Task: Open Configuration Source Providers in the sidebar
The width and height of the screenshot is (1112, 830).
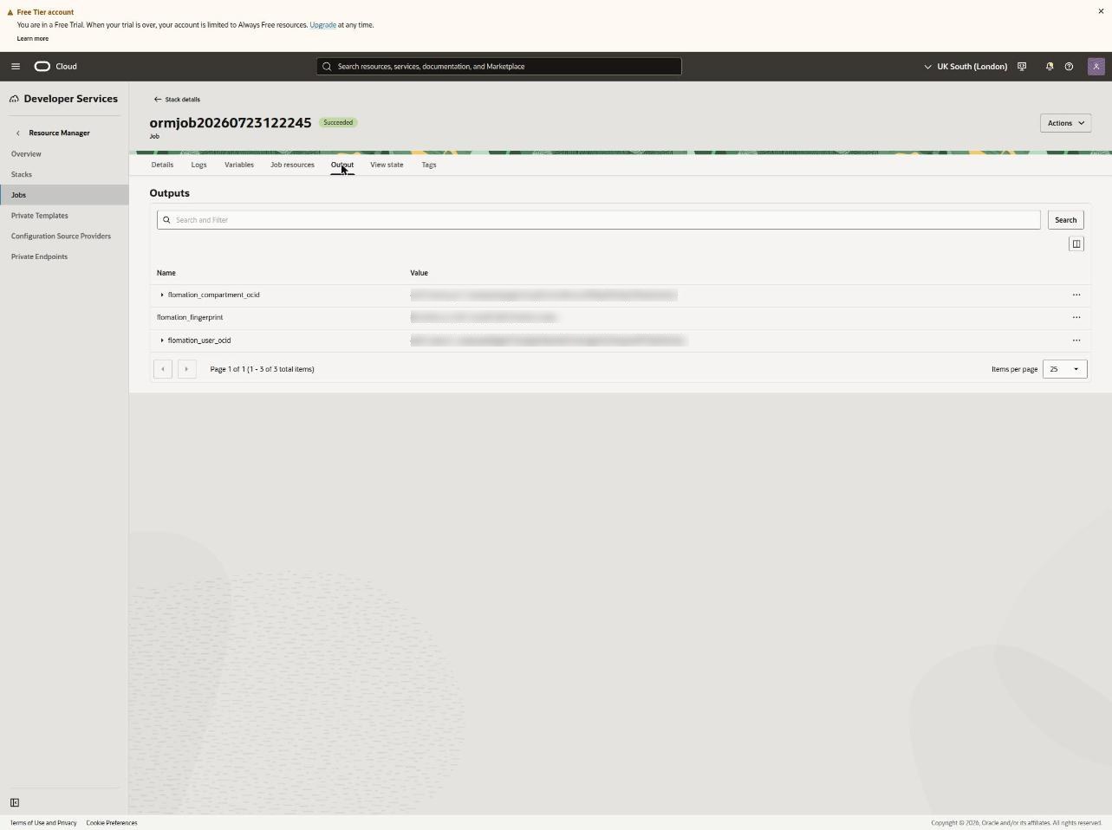Action: tap(61, 237)
